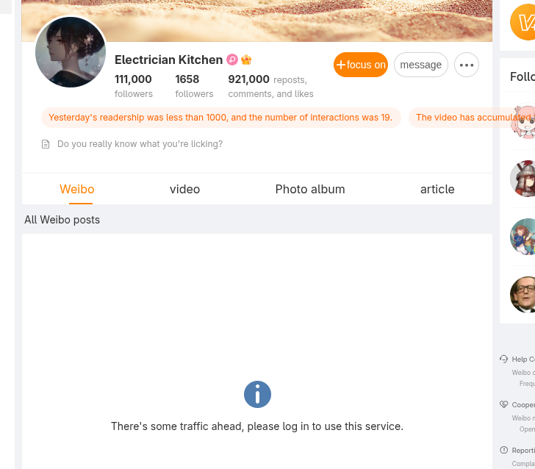
Task: Click the orange crown badge beside username
Action: (246, 60)
